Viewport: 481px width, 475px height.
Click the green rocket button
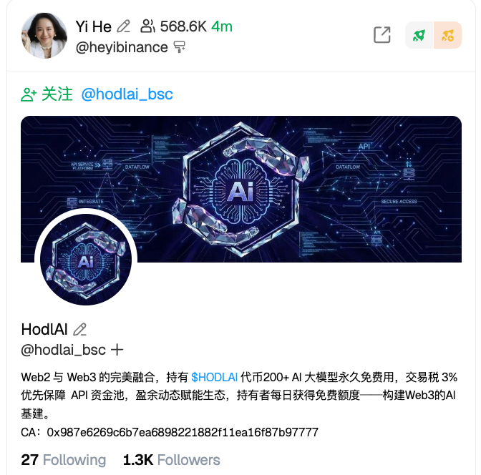[x=419, y=35]
